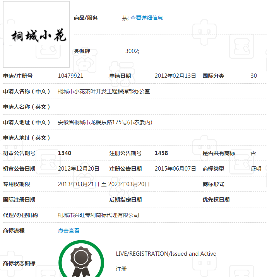Click the 类似群 label
The image size is (267, 277).
[x=82, y=51]
